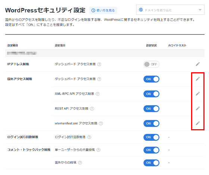The image size is (209, 175).
Task: Toggle ログイン試行回数制限 switch
Action: click(x=151, y=137)
